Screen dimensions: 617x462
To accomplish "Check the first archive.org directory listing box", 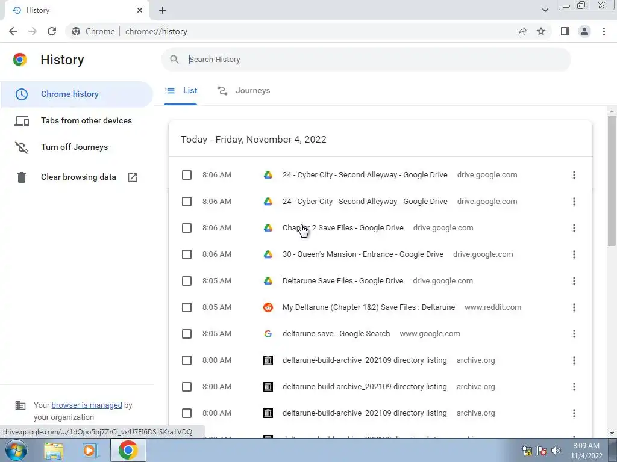I will (187, 360).
